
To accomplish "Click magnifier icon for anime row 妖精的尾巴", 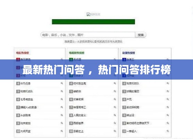I will [x=168, y=91].
